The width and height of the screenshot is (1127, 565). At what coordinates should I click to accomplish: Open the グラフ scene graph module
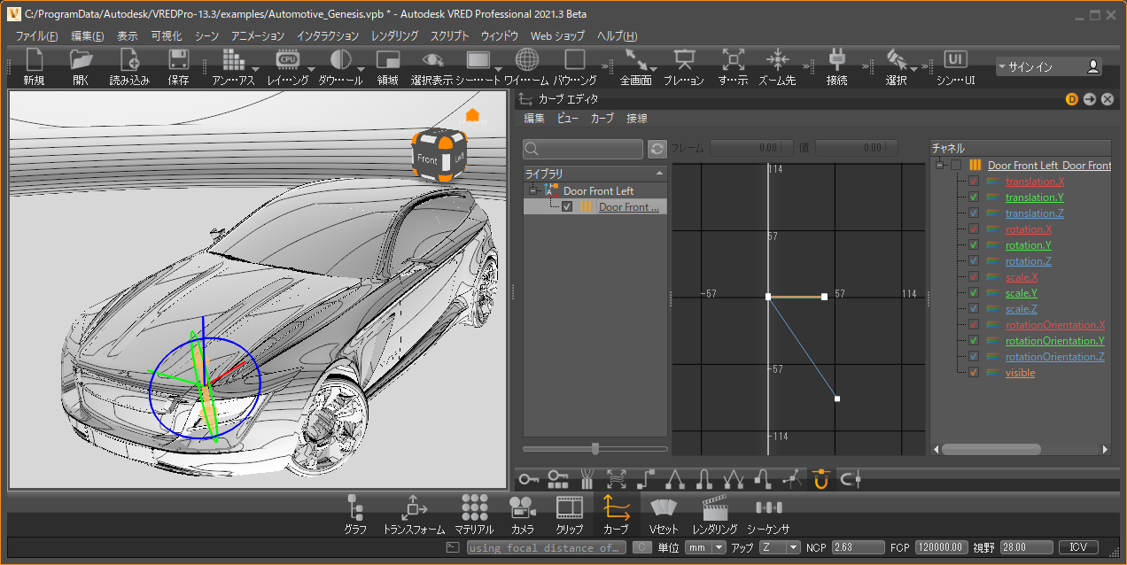355,508
